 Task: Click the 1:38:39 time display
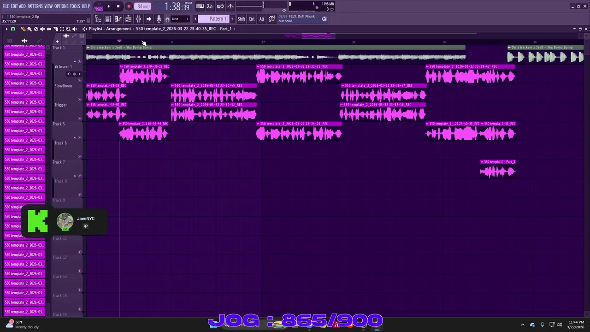click(x=177, y=7)
